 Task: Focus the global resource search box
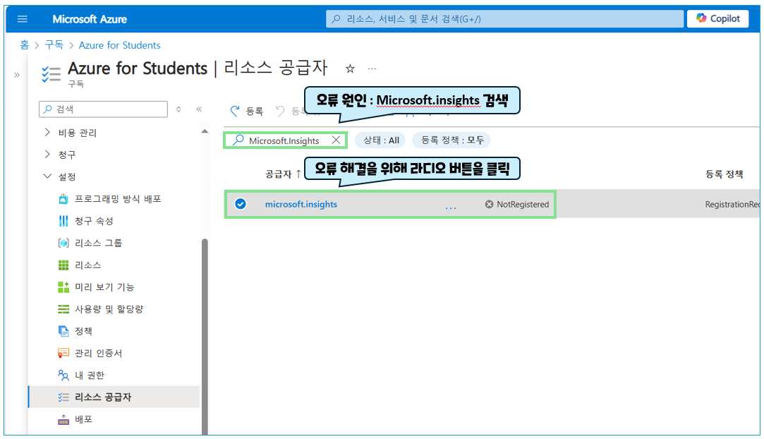[505, 19]
